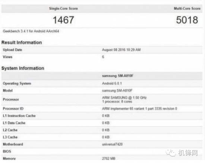The image size is (205, 163).
Task: Select the L3 Cache 0 KB value
Action: pos(106,137)
